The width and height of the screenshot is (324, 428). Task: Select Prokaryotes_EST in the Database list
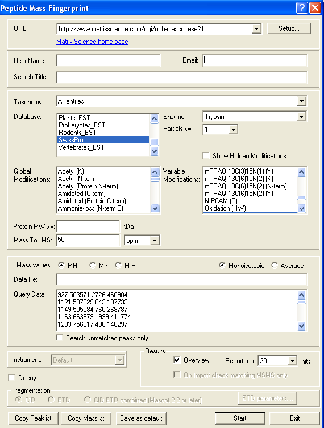tap(103, 125)
